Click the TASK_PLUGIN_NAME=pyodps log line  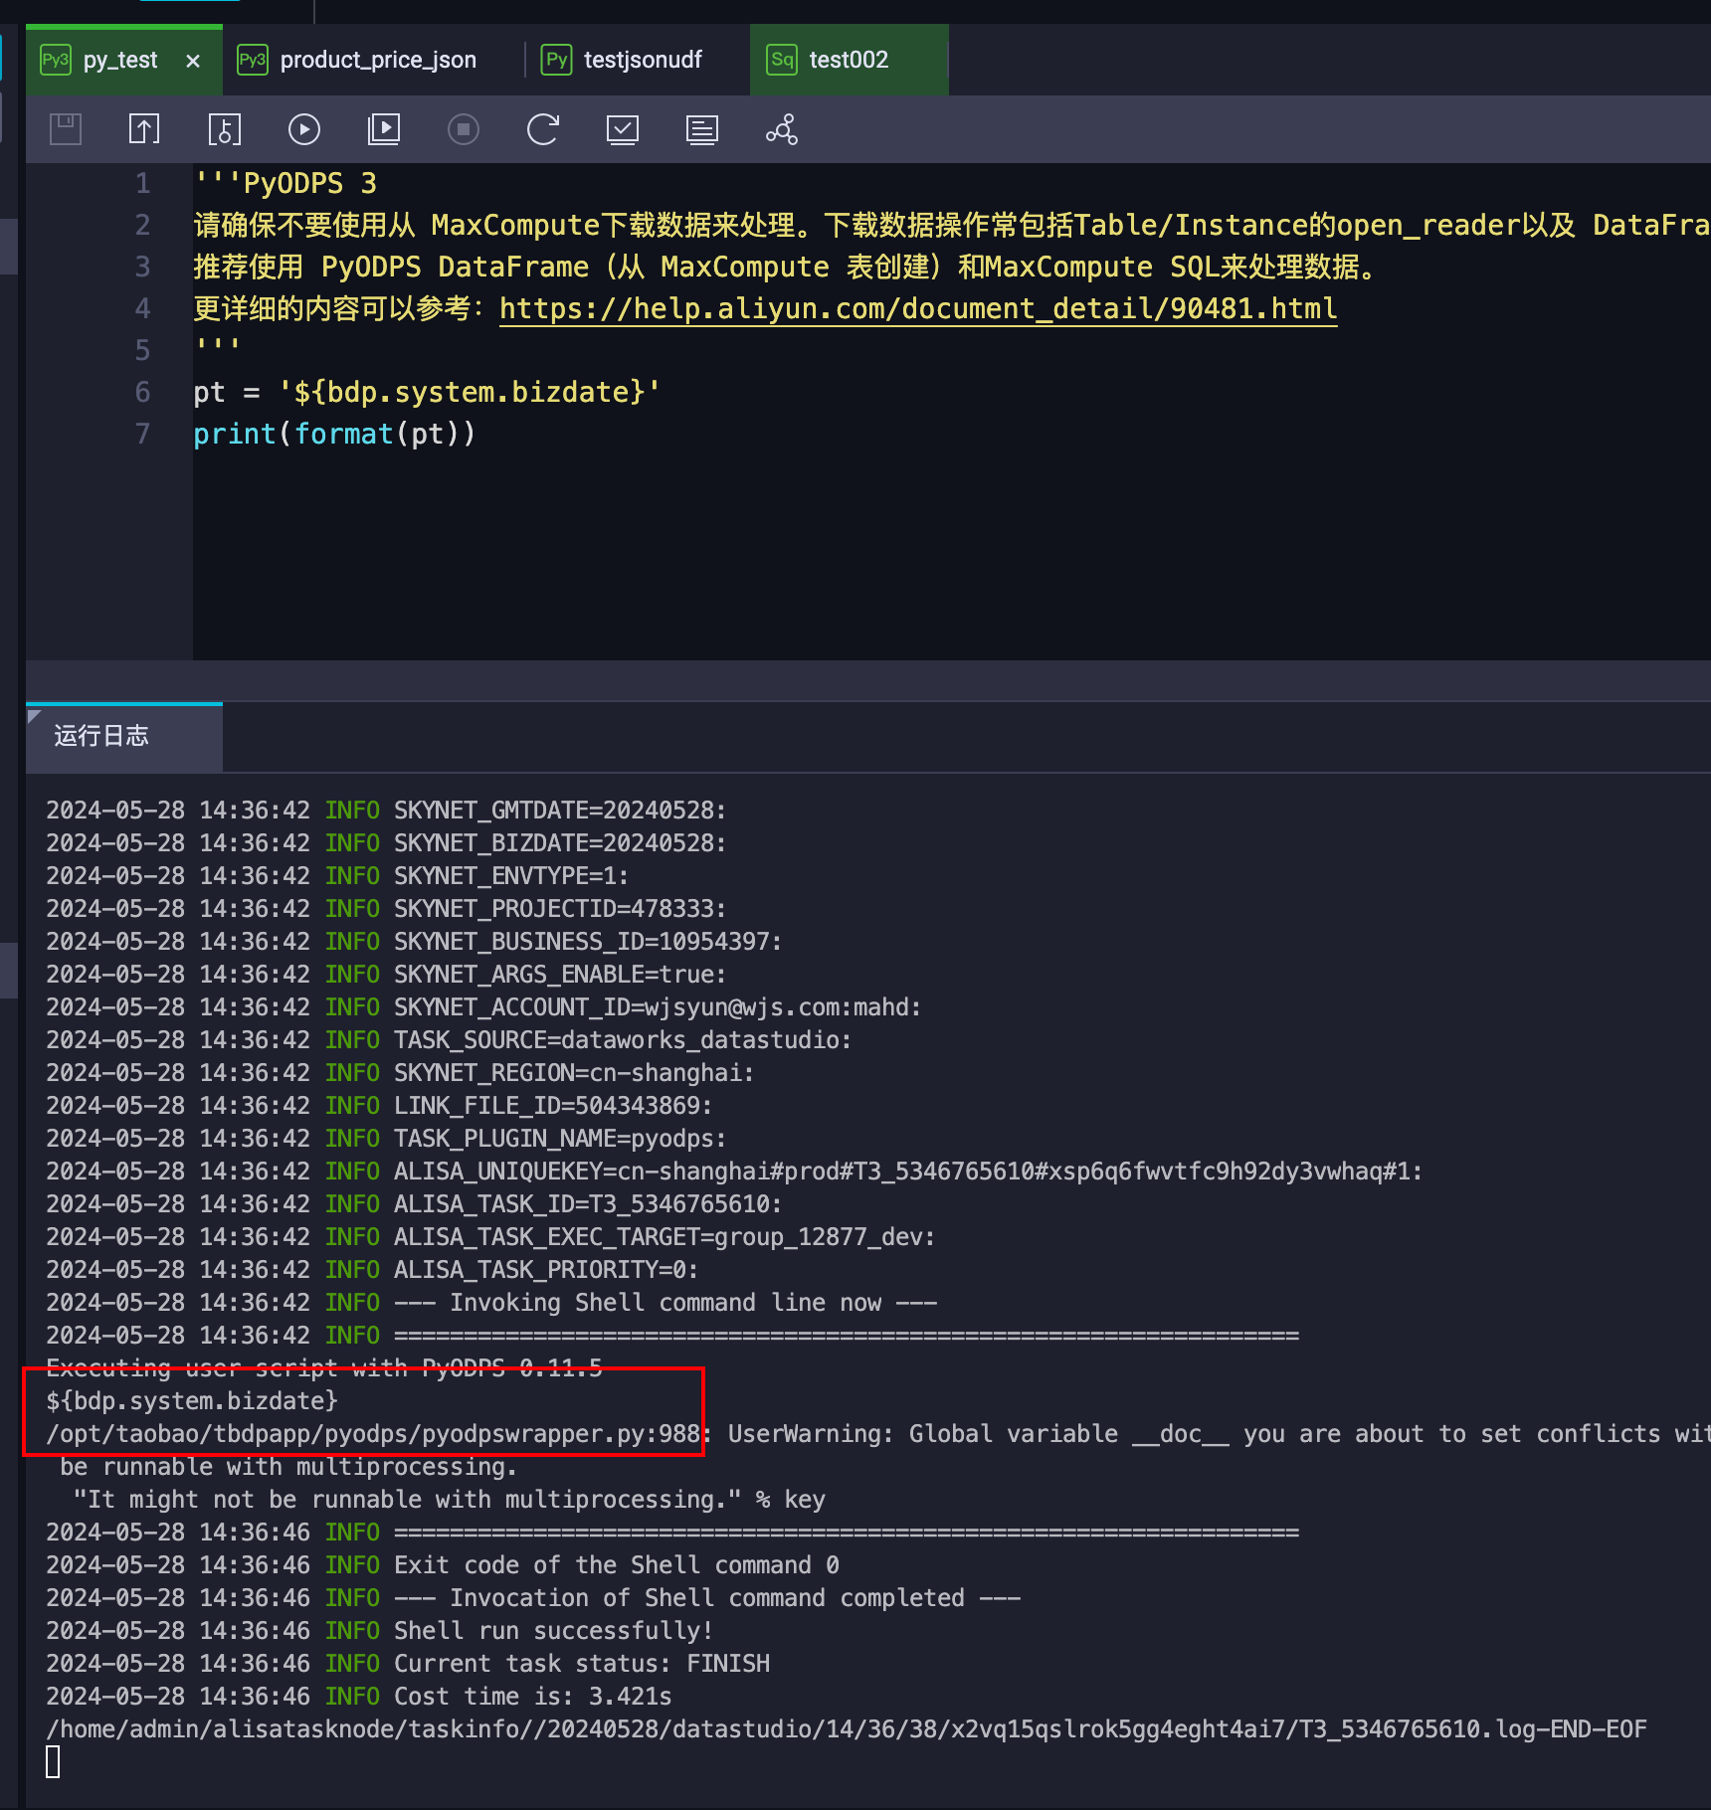(x=386, y=1139)
